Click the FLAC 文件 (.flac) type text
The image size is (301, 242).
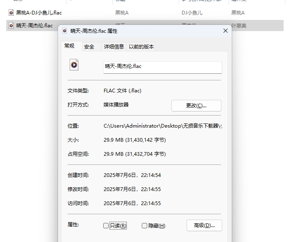122,91
